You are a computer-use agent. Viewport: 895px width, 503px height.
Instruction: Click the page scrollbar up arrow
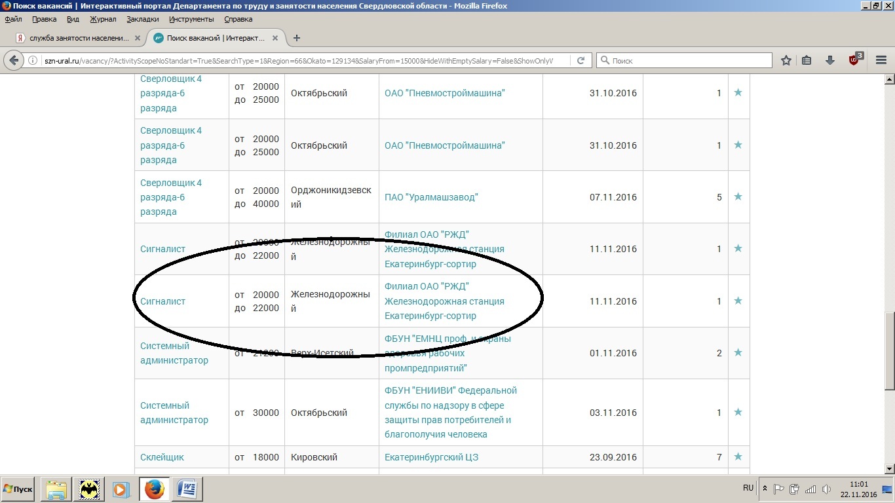890,80
